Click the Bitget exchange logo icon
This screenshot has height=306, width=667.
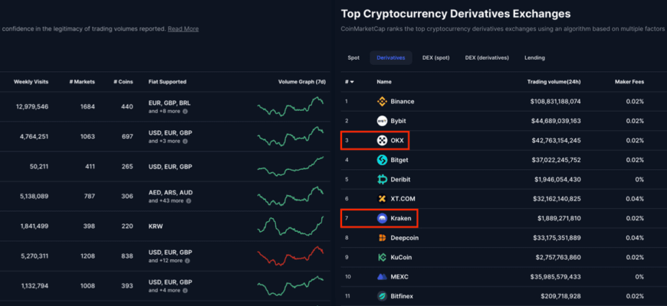pyautogui.click(x=382, y=160)
